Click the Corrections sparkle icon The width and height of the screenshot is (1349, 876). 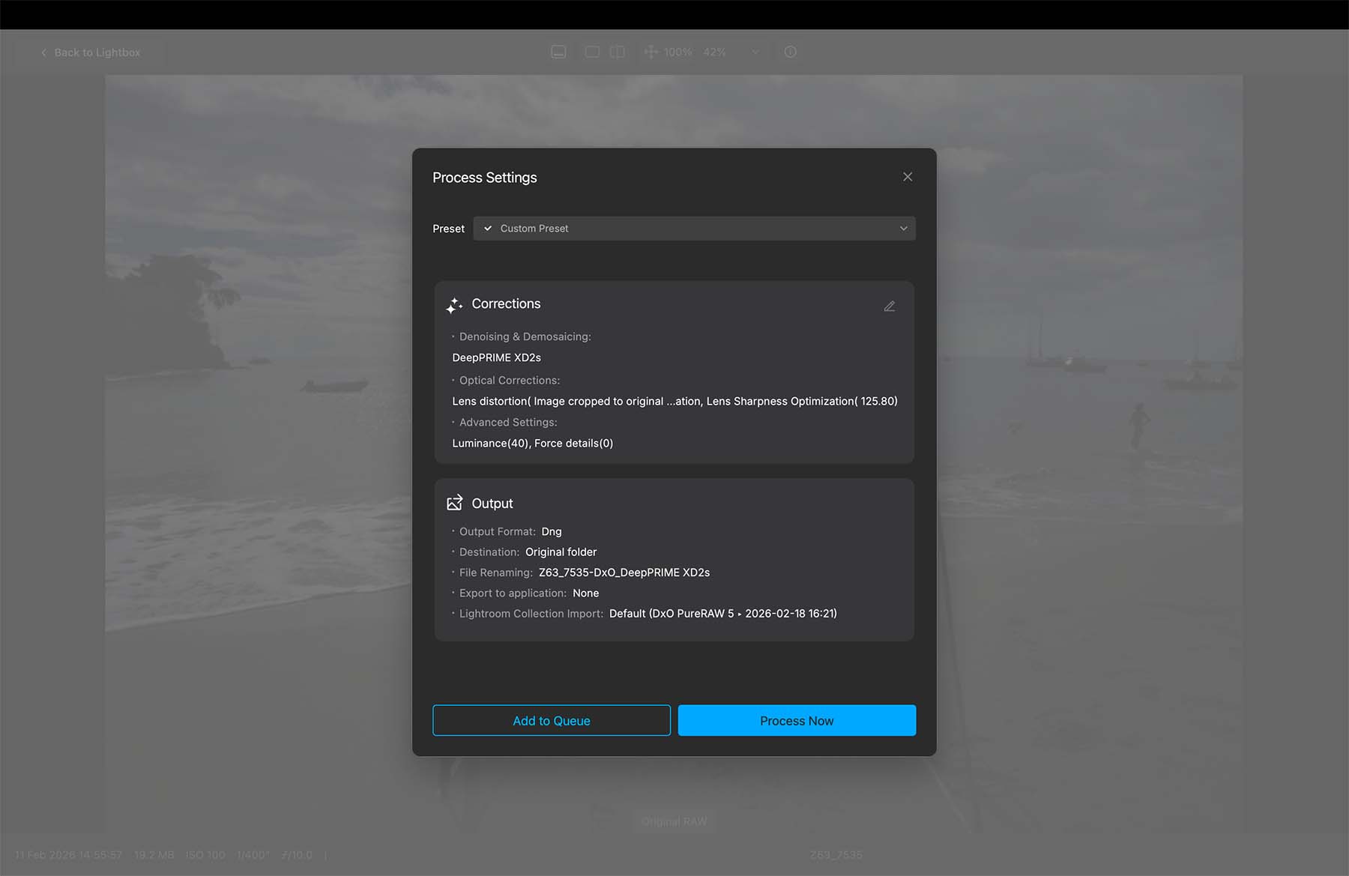(x=454, y=305)
